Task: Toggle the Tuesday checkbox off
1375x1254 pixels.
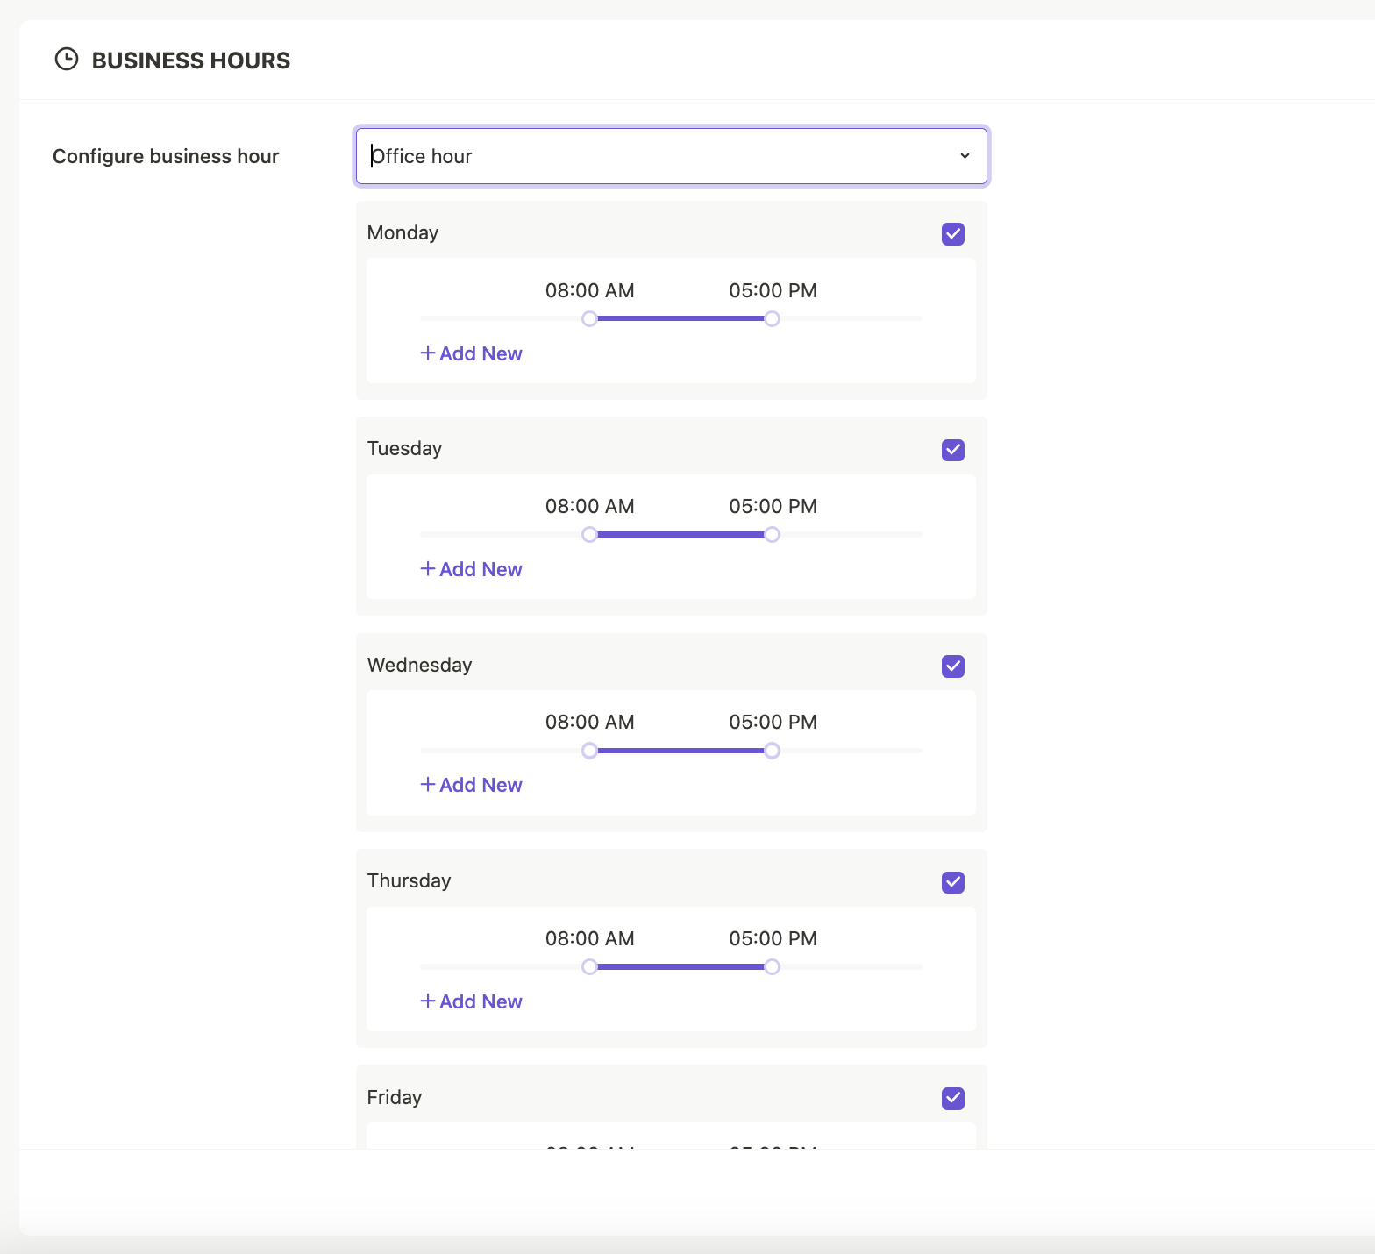Action: pyautogui.click(x=953, y=450)
